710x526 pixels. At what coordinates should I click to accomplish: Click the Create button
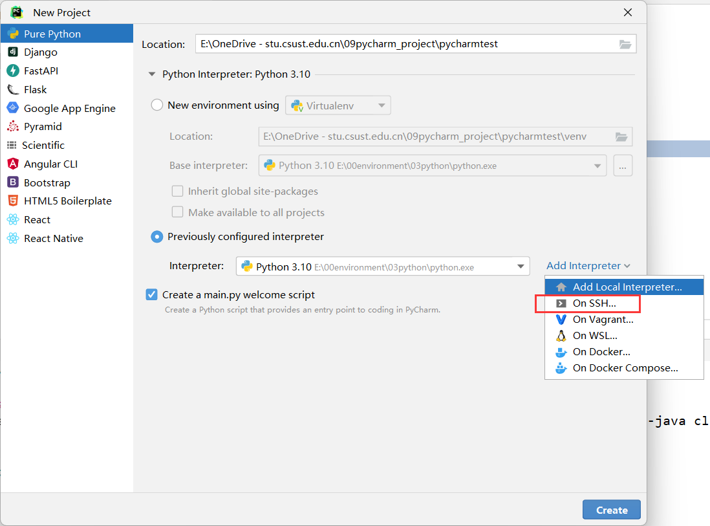(x=611, y=510)
